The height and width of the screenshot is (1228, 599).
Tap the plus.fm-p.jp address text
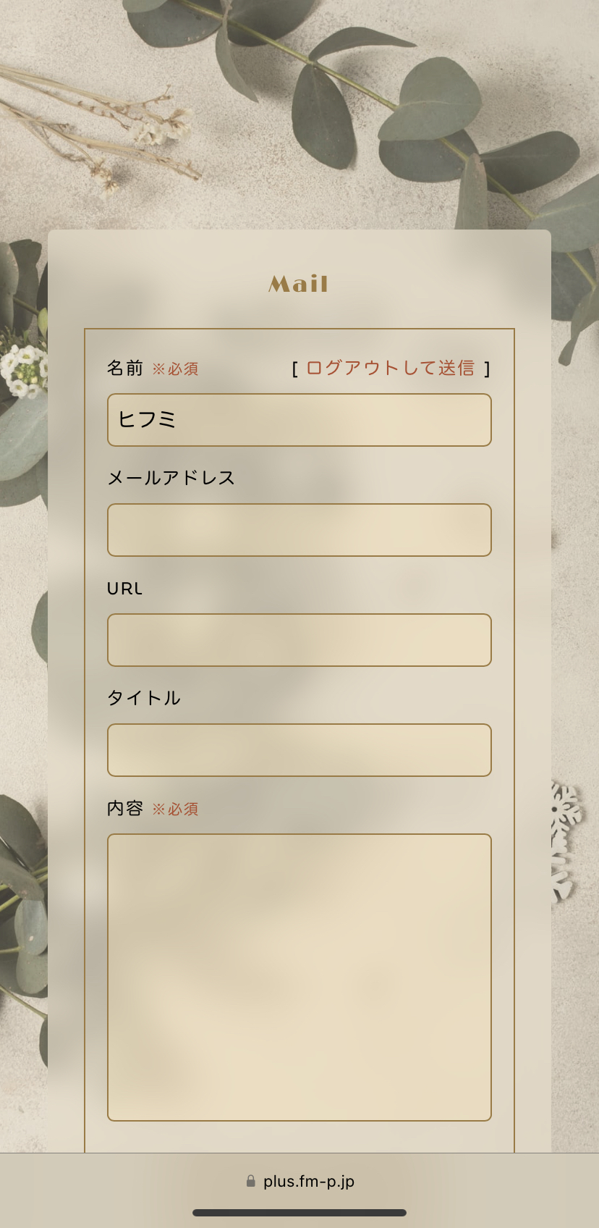(x=309, y=1181)
